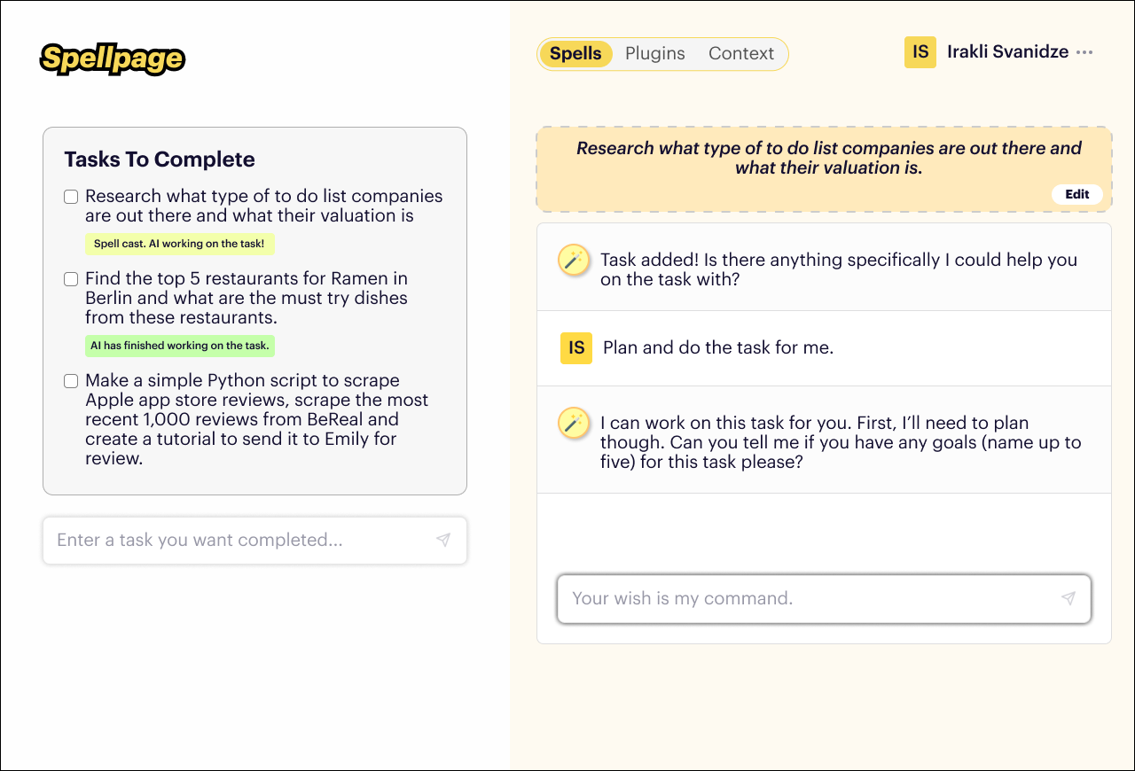Click IS avatar next to Irakli Svanidze

920,52
